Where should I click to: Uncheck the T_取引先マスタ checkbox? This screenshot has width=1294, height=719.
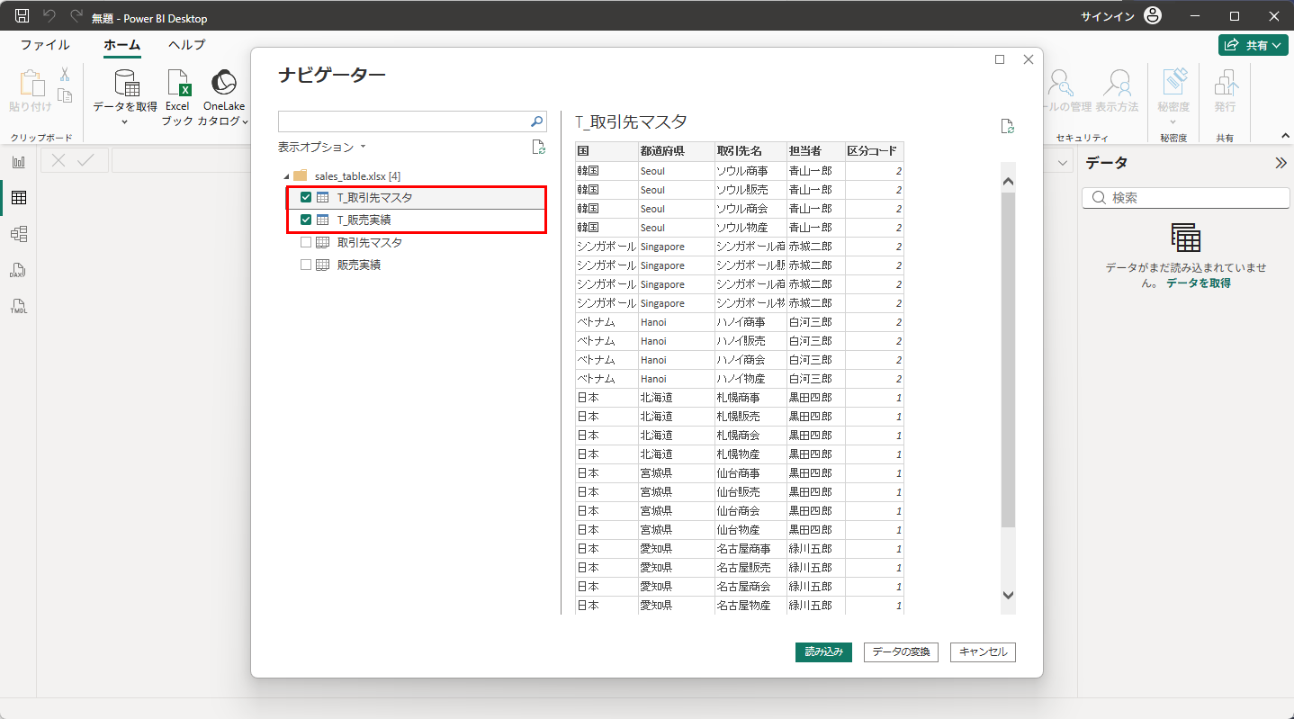306,198
